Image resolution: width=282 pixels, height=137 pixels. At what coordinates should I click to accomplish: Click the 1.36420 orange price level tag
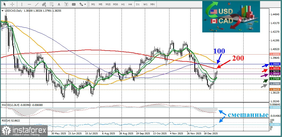click(275, 89)
